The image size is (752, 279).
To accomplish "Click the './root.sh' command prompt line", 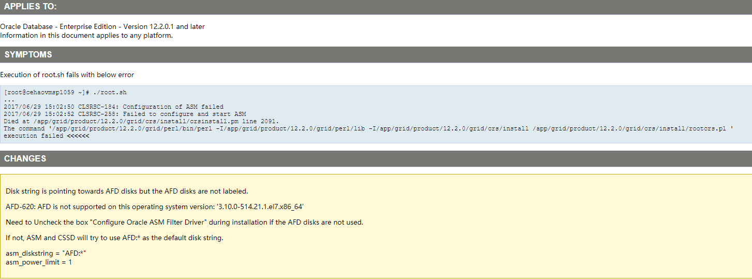I will tap(65, 92).
